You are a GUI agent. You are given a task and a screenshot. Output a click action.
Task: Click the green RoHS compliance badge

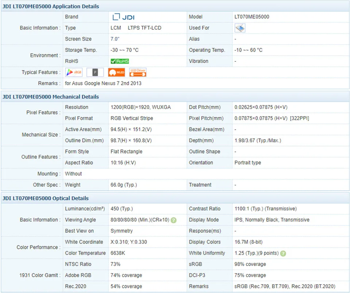(120, 61)
